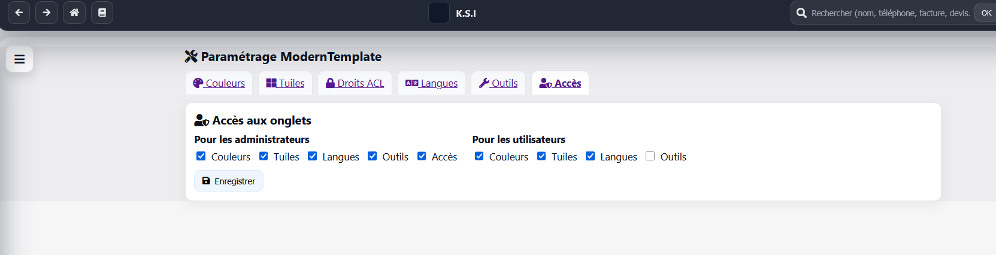Open the home page icon

click(x=74, y=13)
